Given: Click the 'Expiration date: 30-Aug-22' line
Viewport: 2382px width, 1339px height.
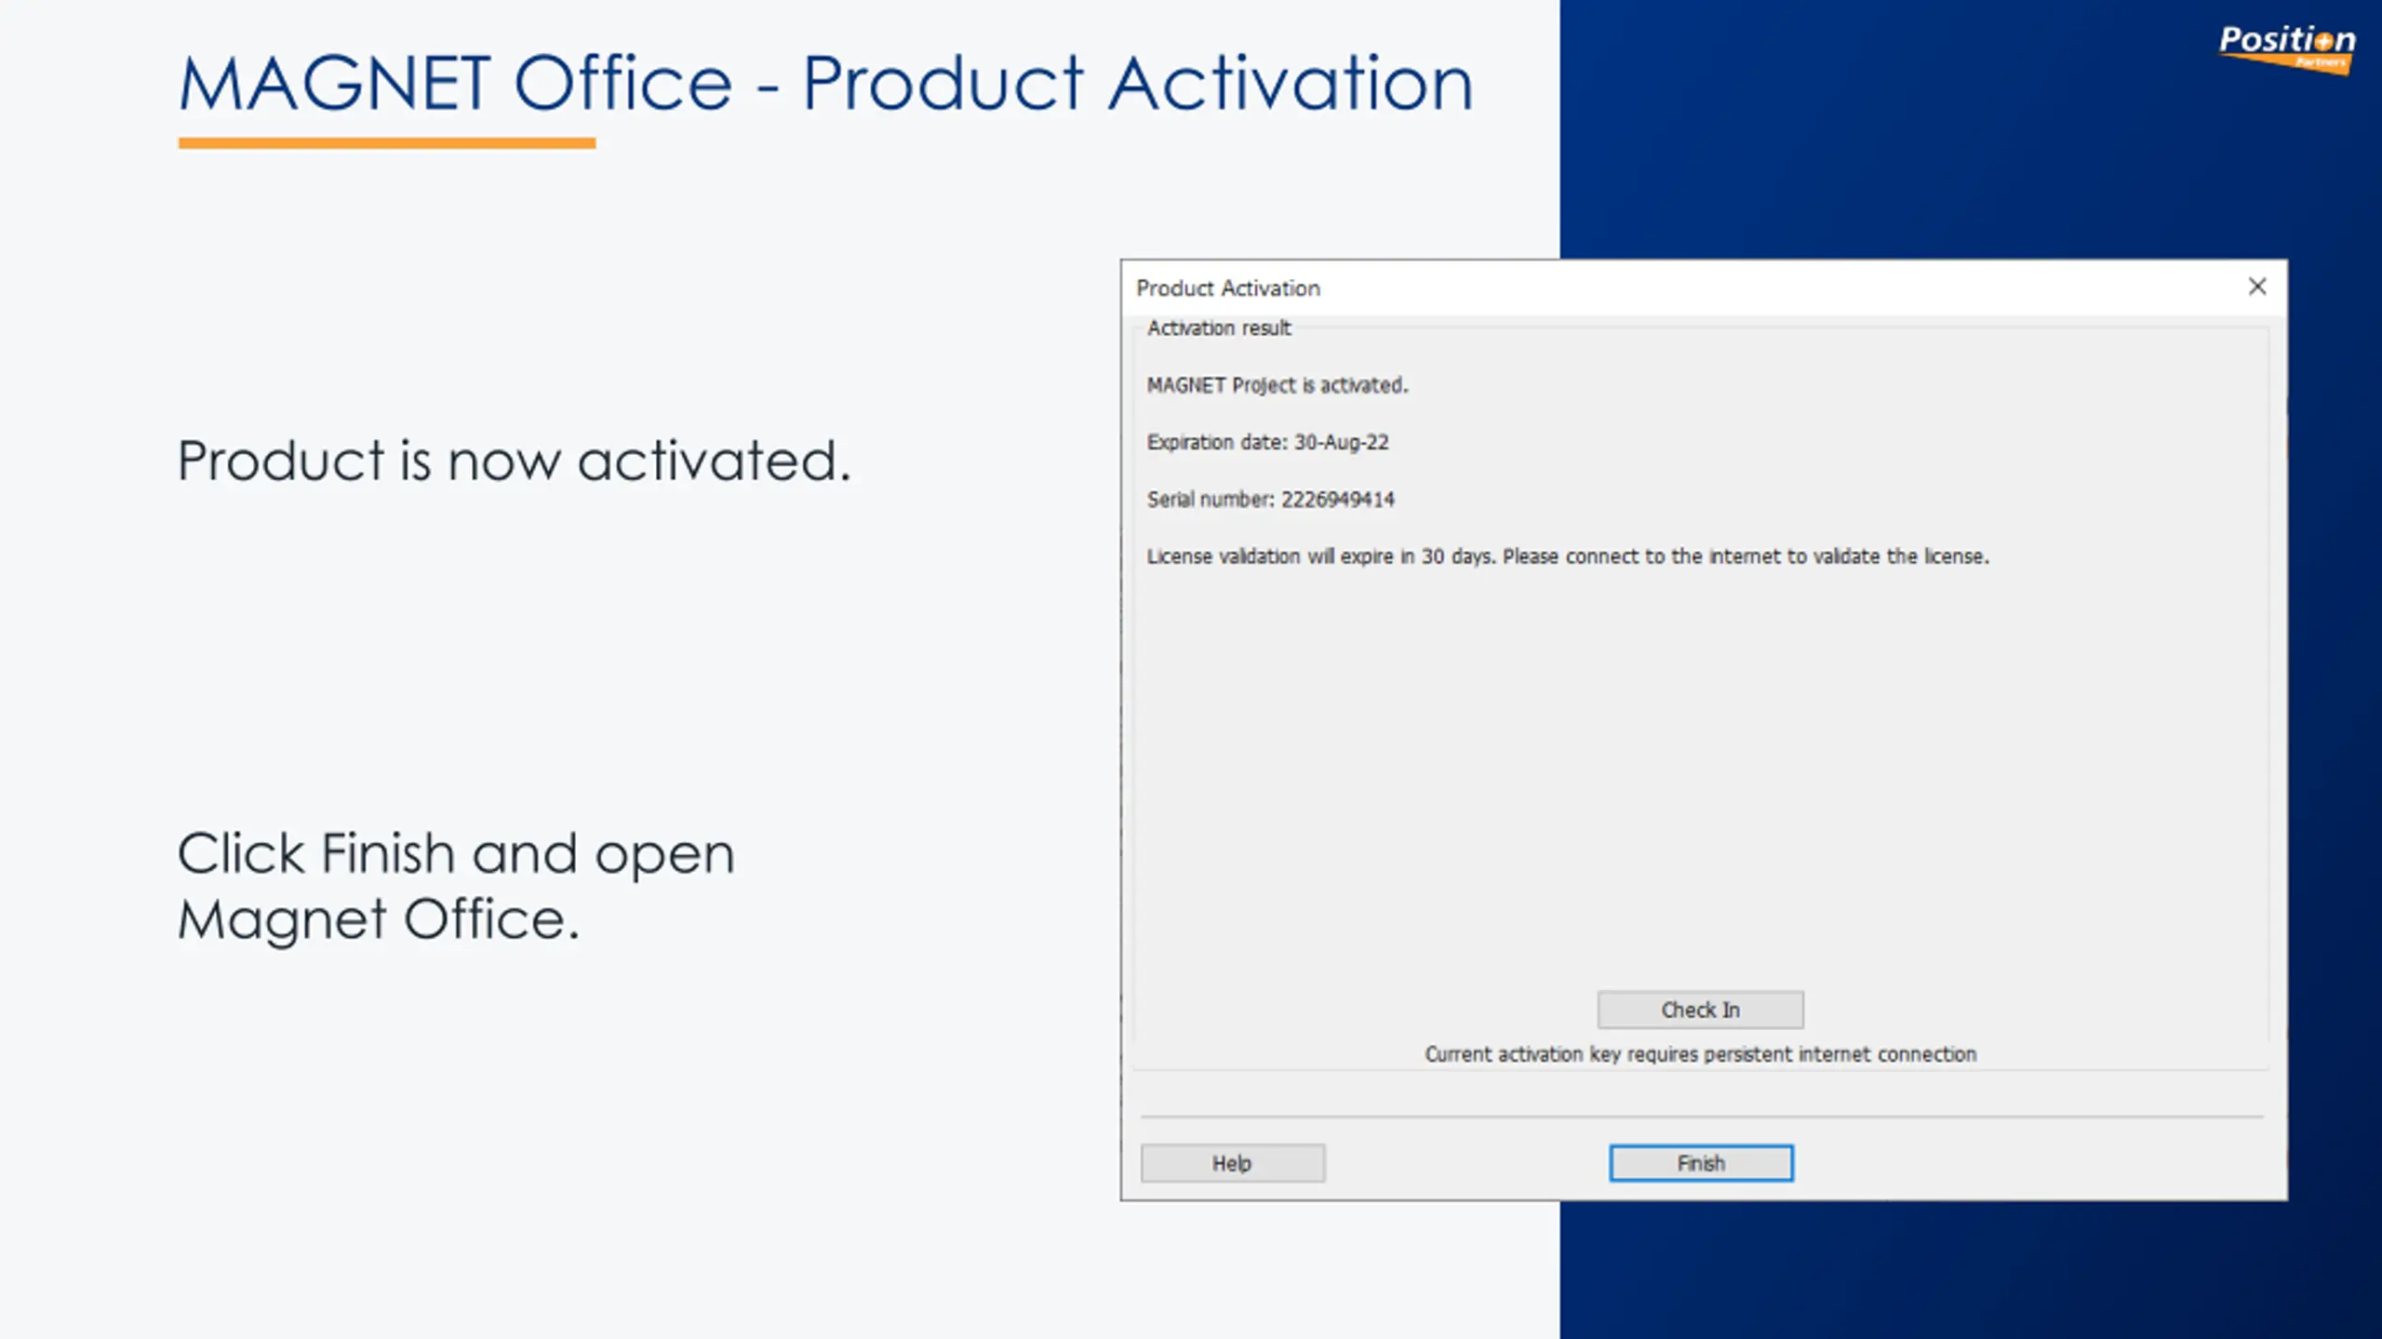Looking at the screenshot, I should pos(1267,442).
